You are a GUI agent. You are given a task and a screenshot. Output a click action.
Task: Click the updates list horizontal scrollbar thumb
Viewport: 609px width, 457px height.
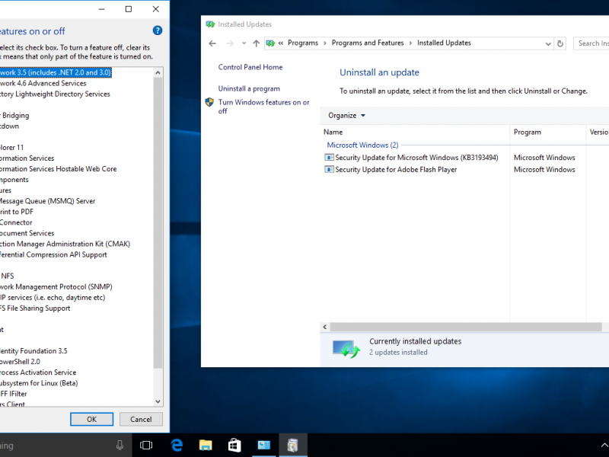pos(466,327)
